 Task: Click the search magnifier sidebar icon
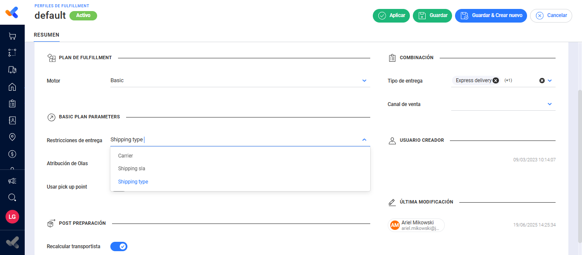12,198
